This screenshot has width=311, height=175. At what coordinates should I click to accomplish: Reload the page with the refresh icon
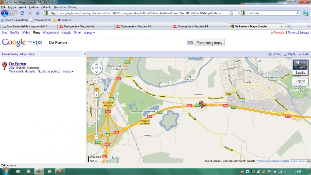click(x=22, y=13)
